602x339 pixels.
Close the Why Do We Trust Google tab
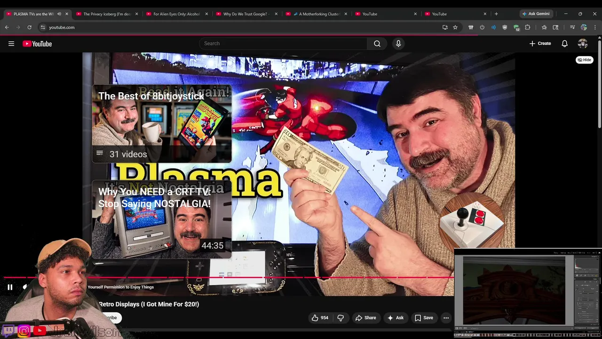[x=276, y=14]
